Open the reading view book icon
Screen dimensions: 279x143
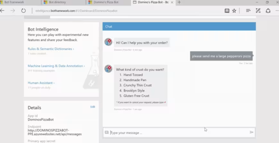(227, 11)
